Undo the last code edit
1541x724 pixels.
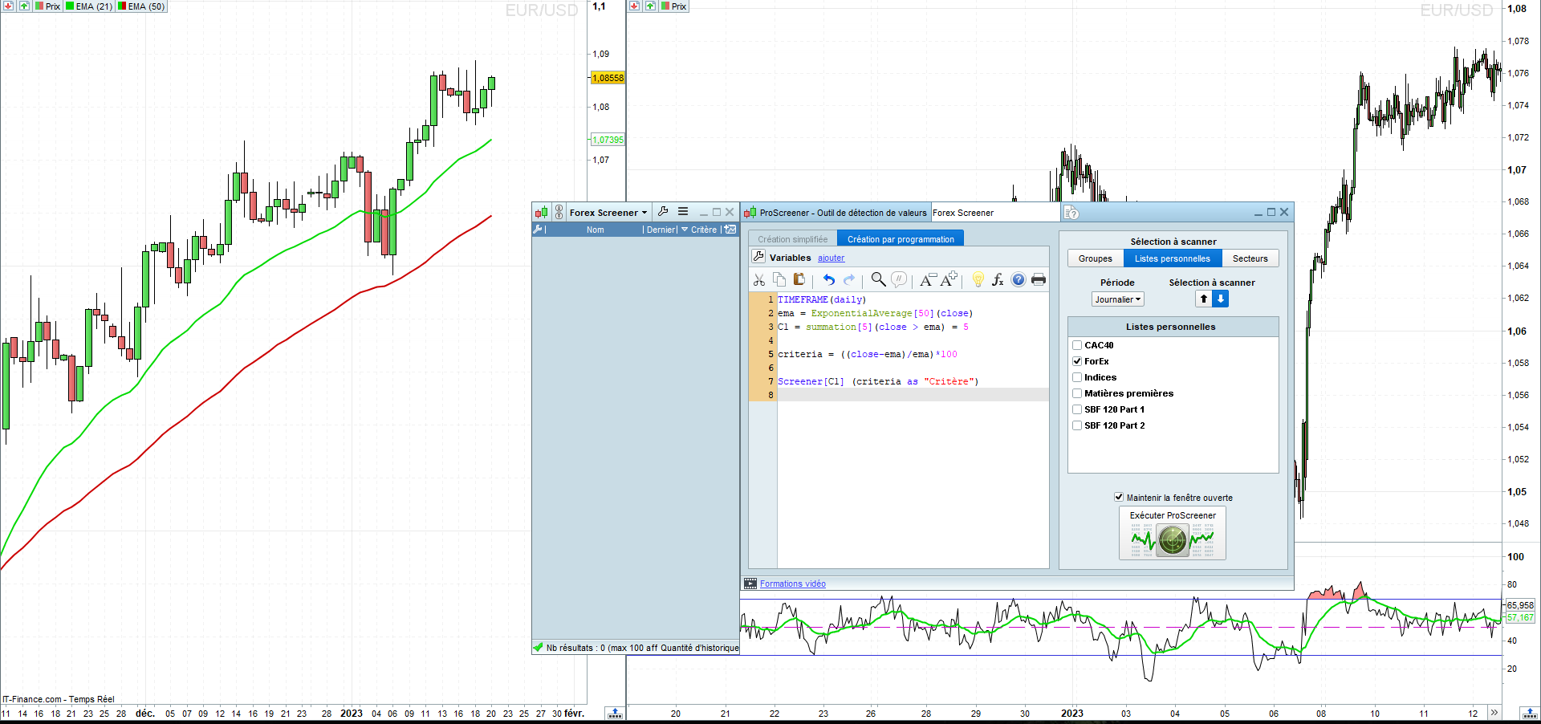(x=828, y=279)
